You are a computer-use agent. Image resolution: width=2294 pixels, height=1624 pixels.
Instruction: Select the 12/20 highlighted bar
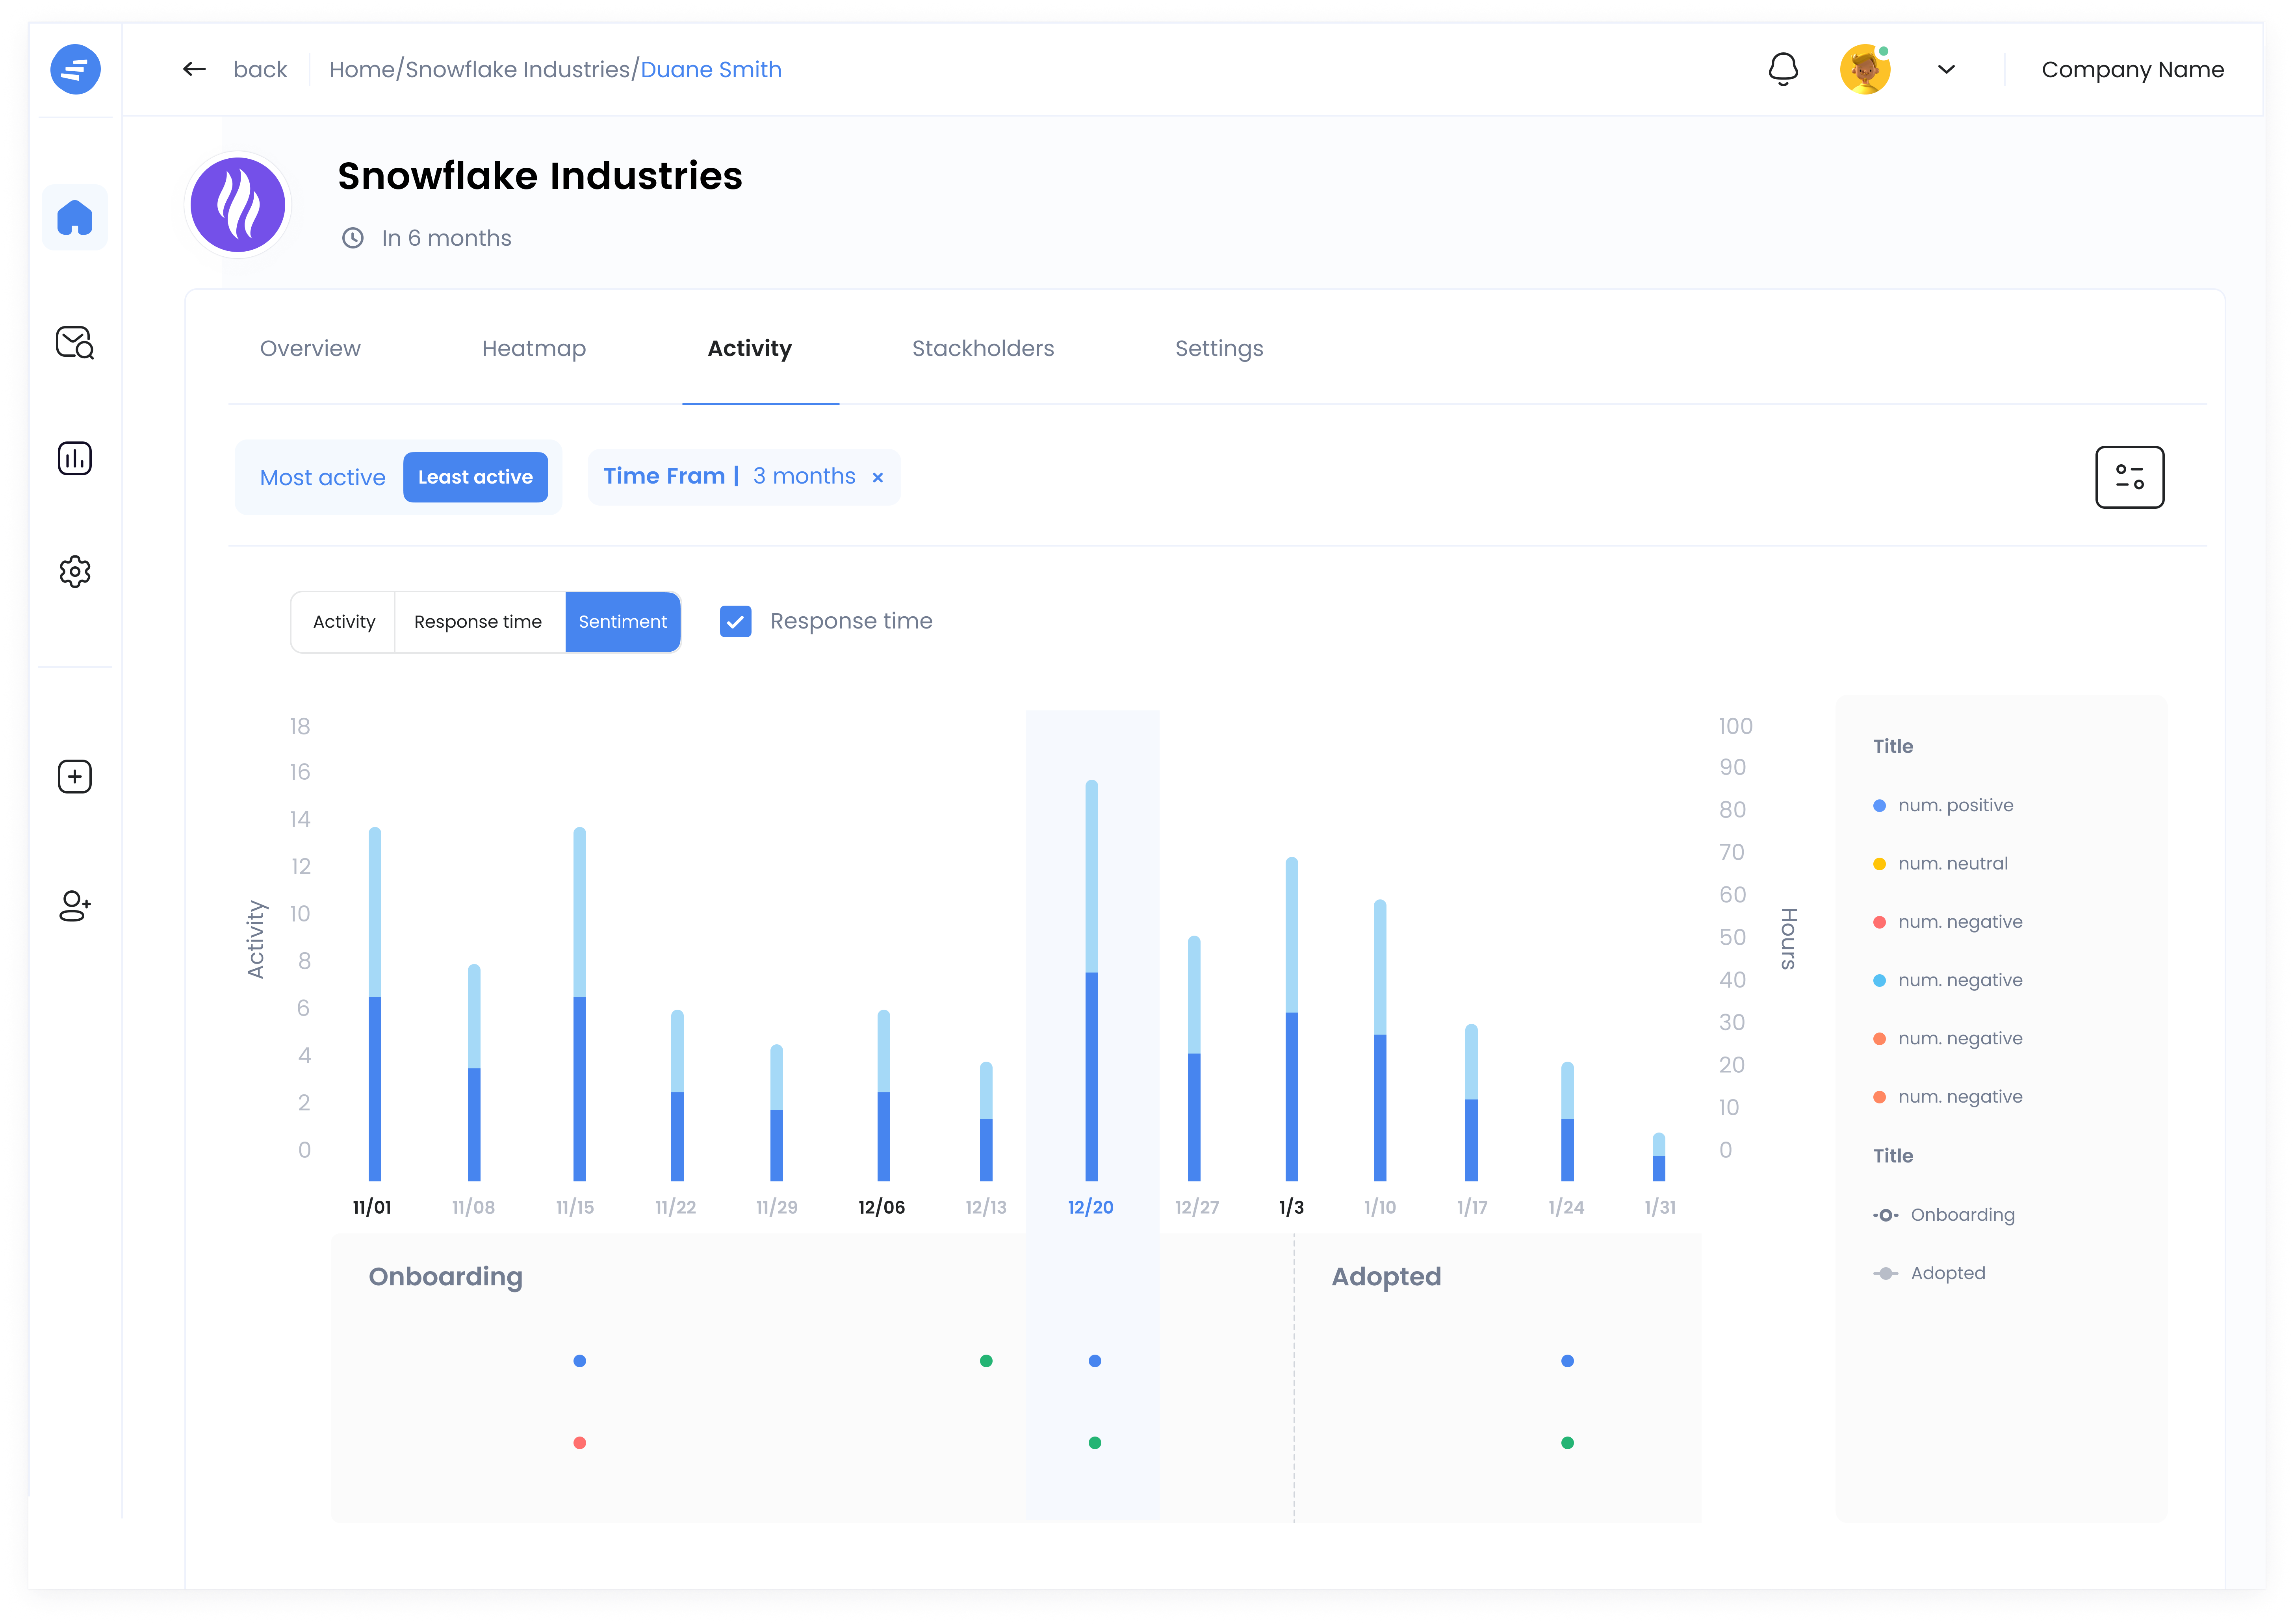click(x=1091, y=980)
